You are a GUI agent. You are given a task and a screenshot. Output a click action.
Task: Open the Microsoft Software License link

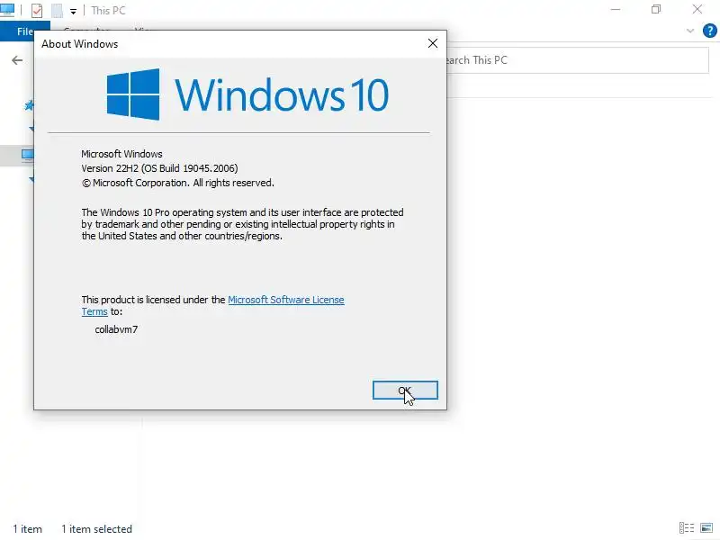pos(285,300)
